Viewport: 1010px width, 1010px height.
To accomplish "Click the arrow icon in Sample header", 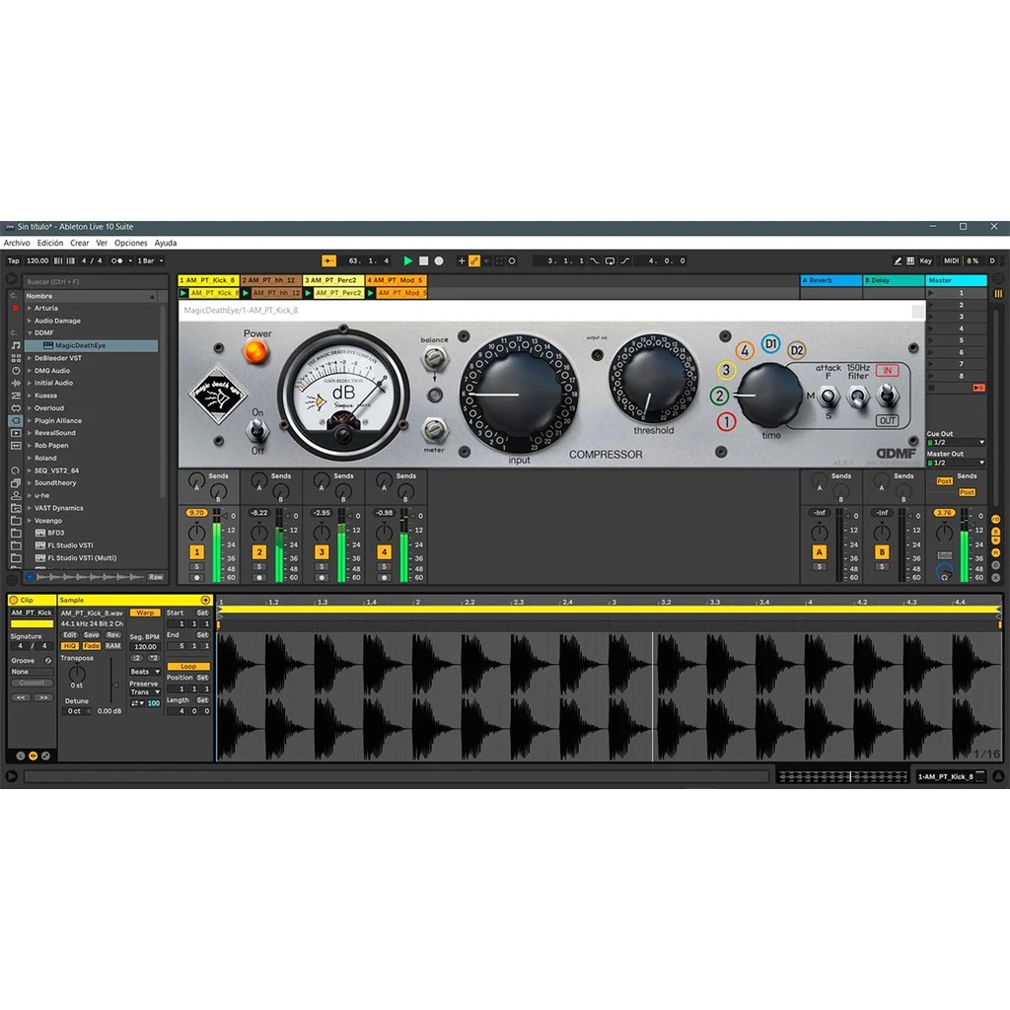I will coord(205,600).
